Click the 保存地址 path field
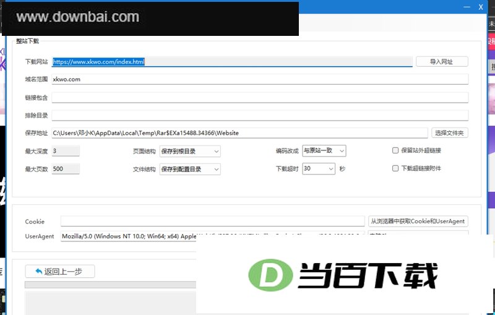This screenshot has width=495, height=315. (x=239, y=133)
